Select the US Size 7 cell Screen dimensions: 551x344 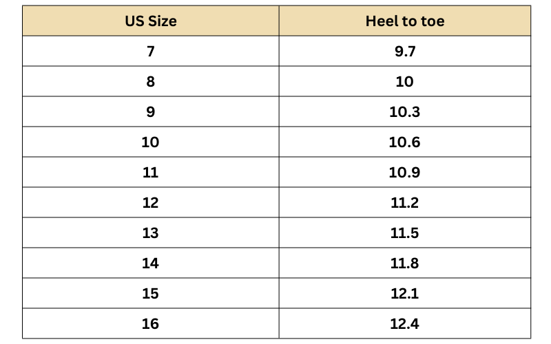point(150,52)
